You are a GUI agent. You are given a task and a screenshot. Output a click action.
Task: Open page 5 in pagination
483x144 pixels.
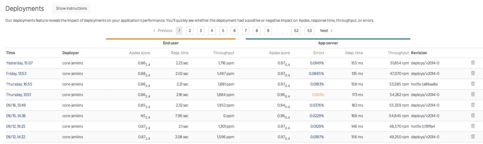click(223, 31)
